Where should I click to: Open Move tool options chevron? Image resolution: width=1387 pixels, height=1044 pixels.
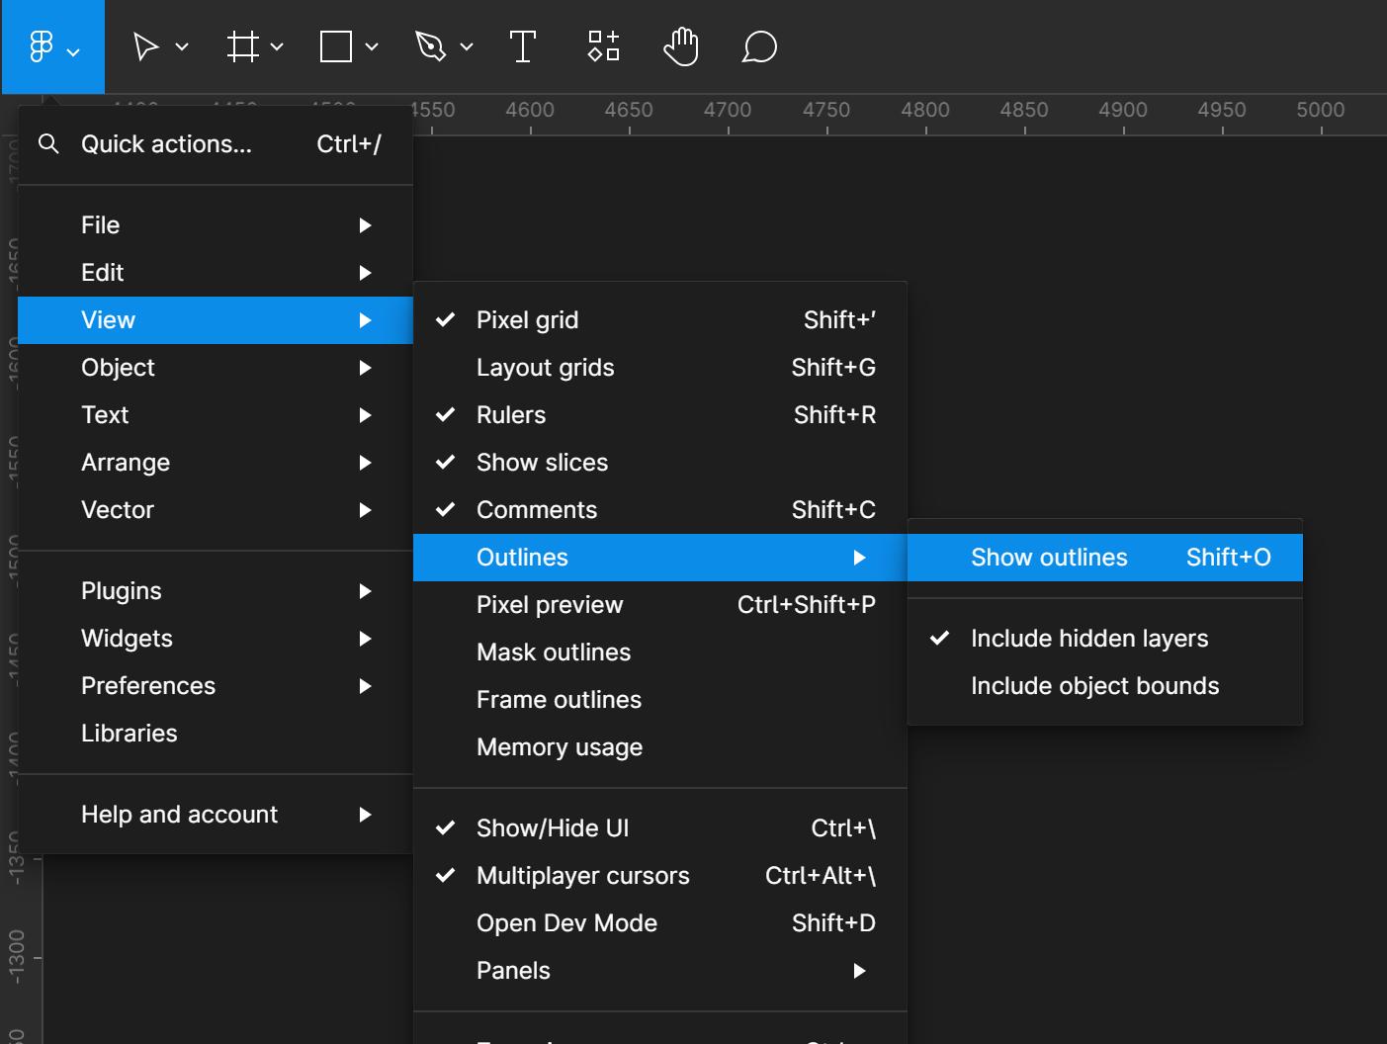tap(182, 46)
